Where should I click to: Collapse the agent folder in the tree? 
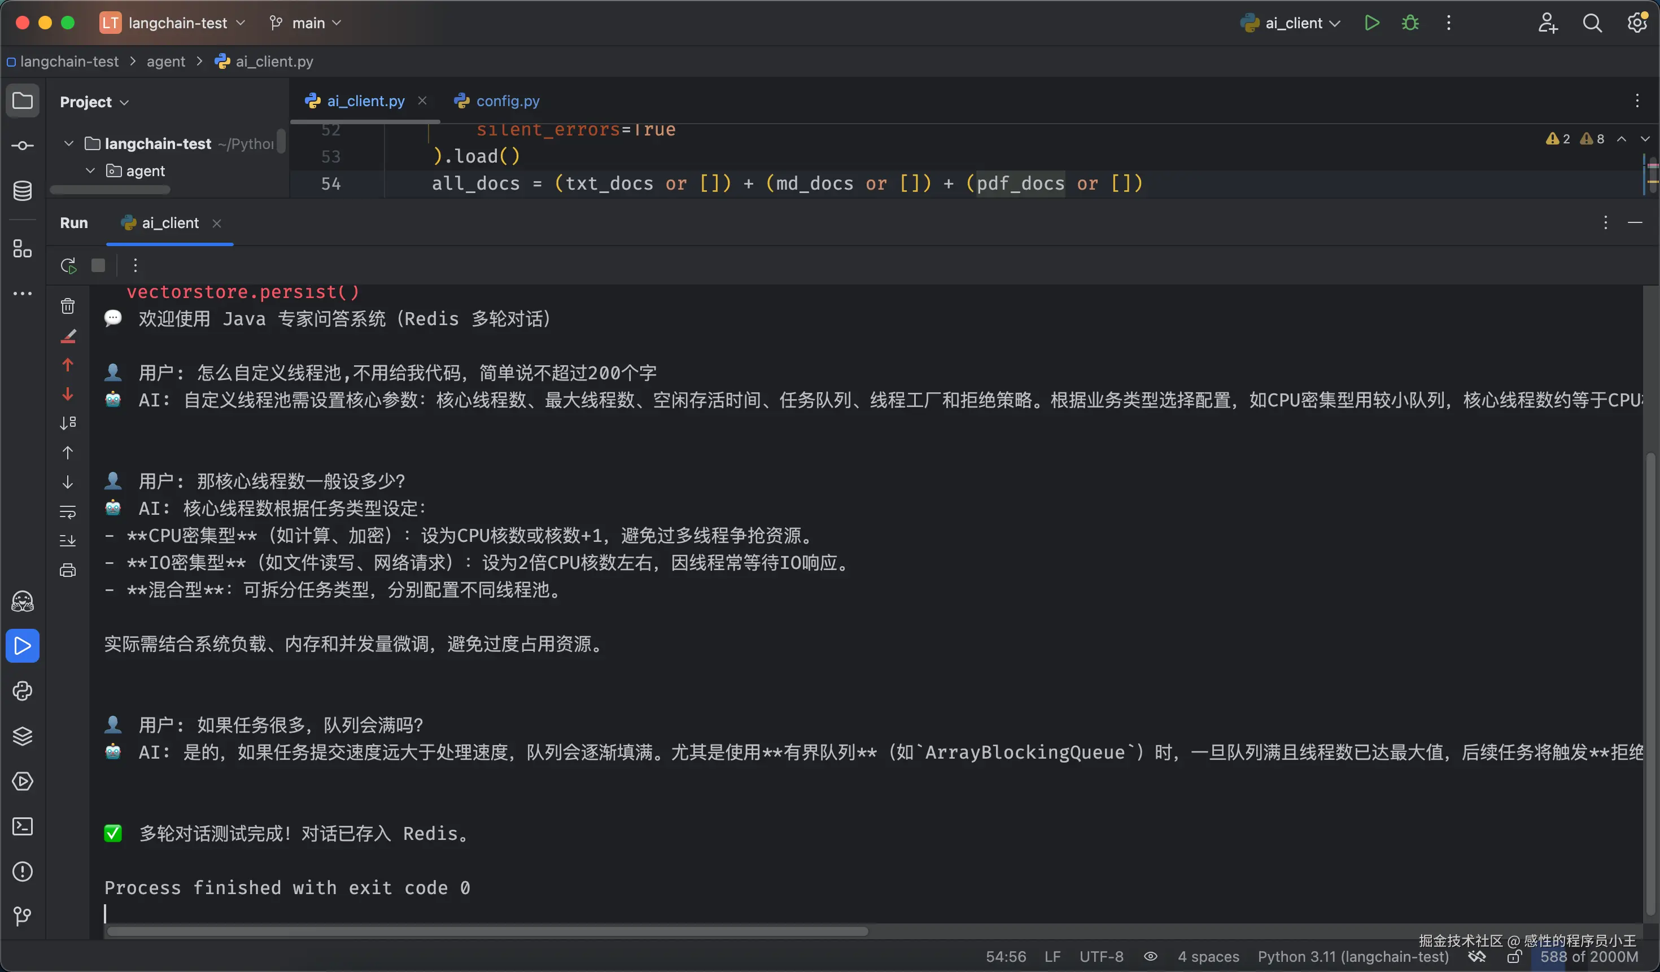pyautogui.click(x=90, y=170)
